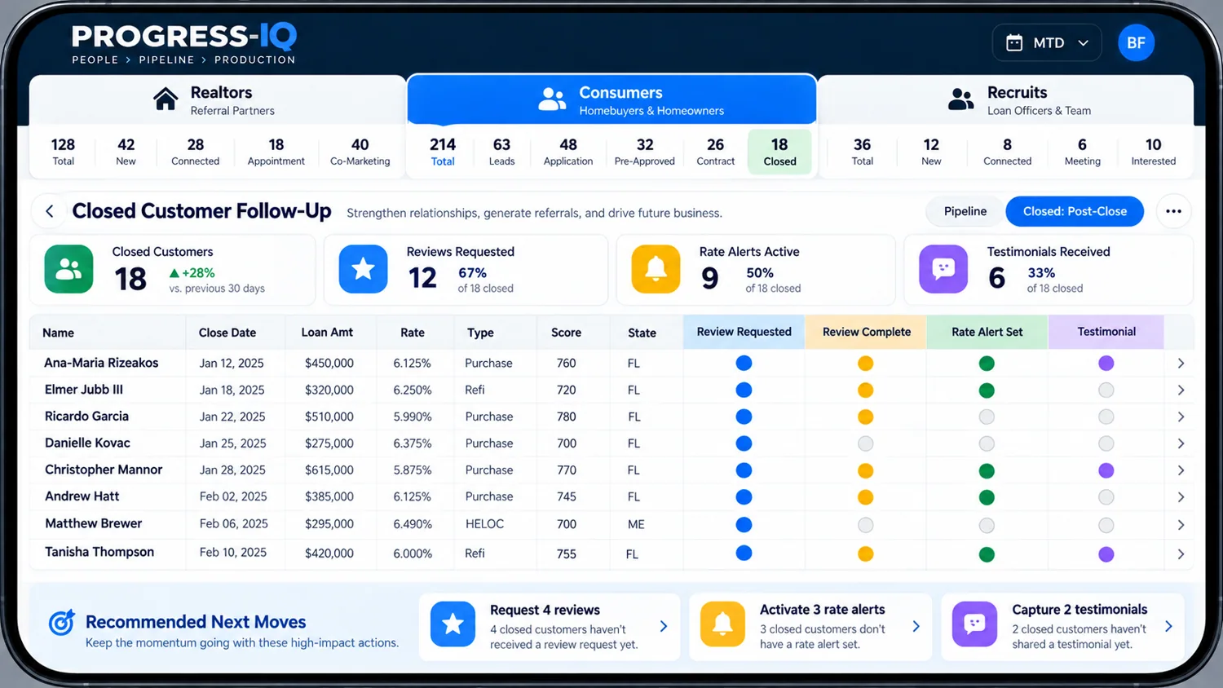Toggle Testimonial for Elmer Jubb III

[x=1106, y=390]
